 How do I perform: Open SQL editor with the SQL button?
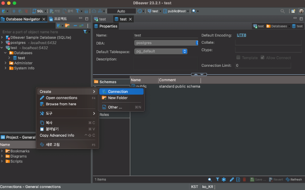(38, 11)
